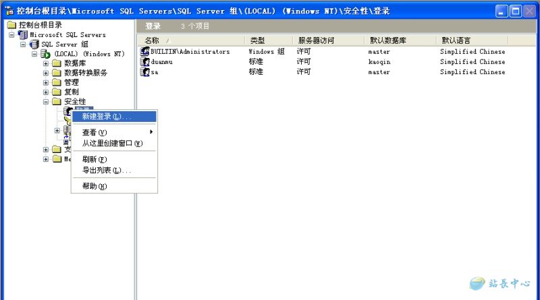The image size is (540, 300).
Task: Expand the 管理 folder
Action: 45,82
